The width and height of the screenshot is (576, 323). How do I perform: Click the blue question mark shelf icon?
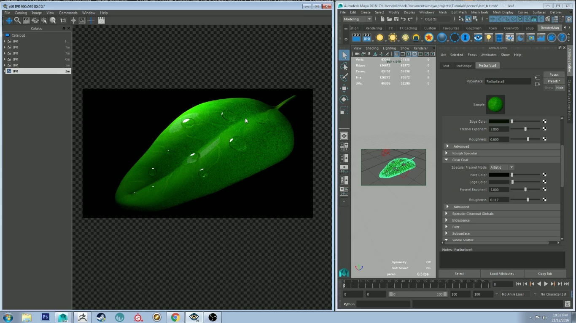tap(562, 38)
